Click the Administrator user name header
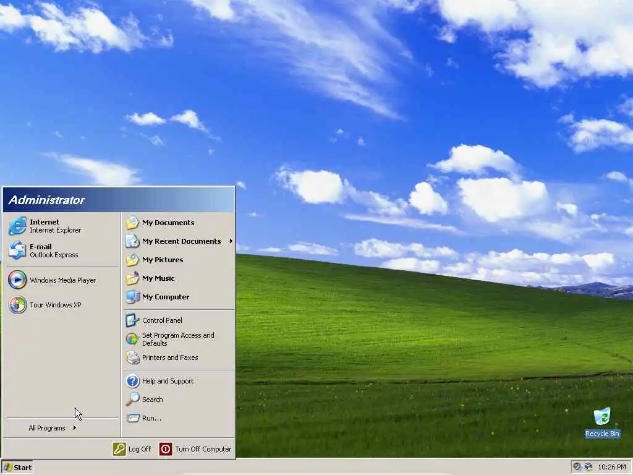 (46, 200)
